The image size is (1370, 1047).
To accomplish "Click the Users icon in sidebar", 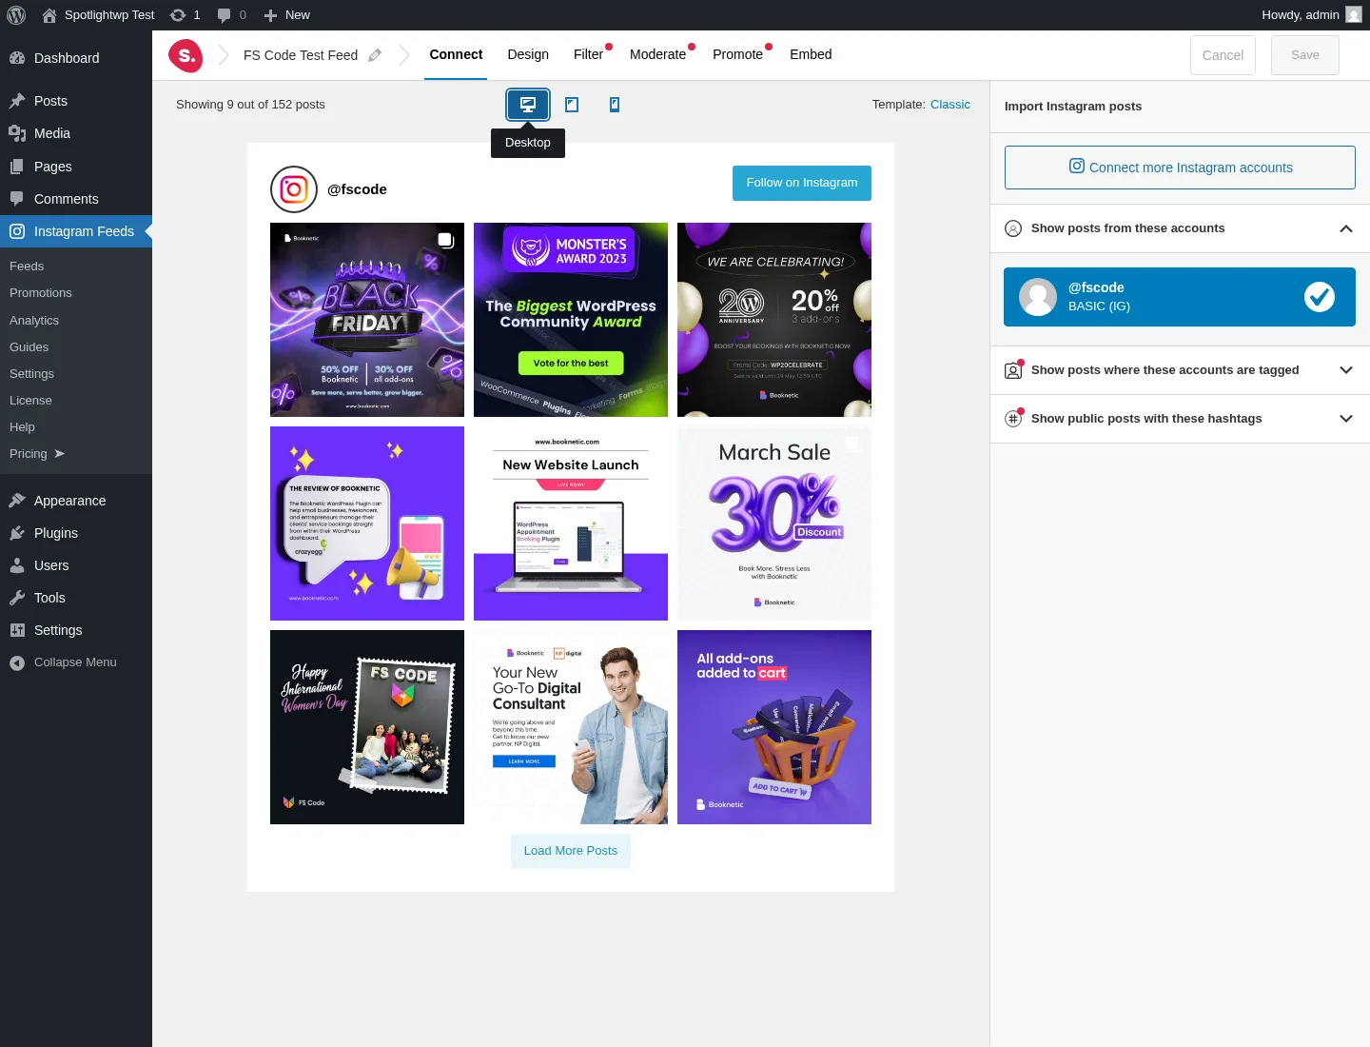I will pos(17,565).
